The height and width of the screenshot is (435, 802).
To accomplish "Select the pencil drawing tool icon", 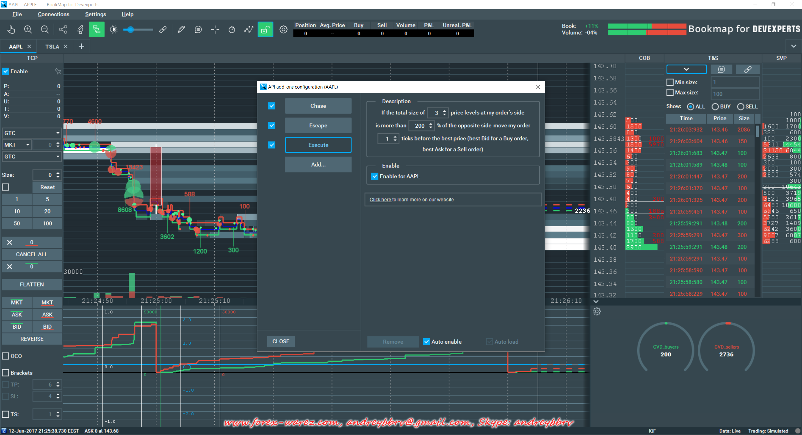I will [181, 30].
